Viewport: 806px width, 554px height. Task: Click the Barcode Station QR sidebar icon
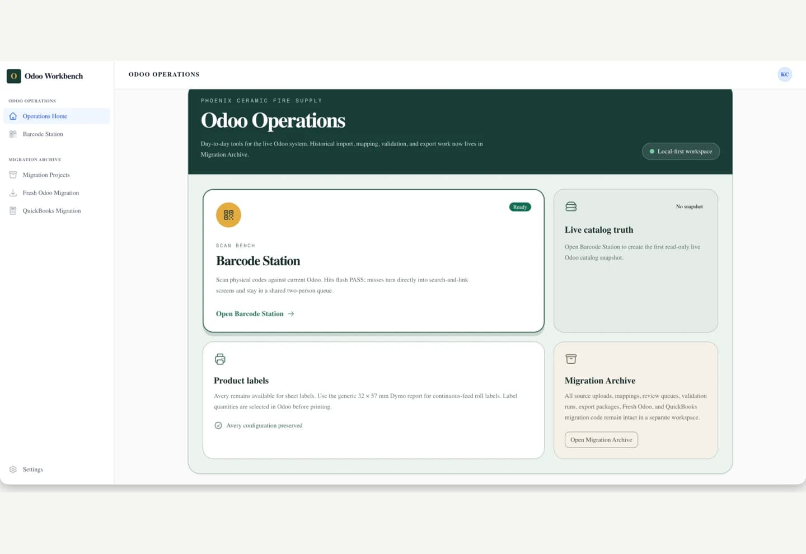point(13,134)
